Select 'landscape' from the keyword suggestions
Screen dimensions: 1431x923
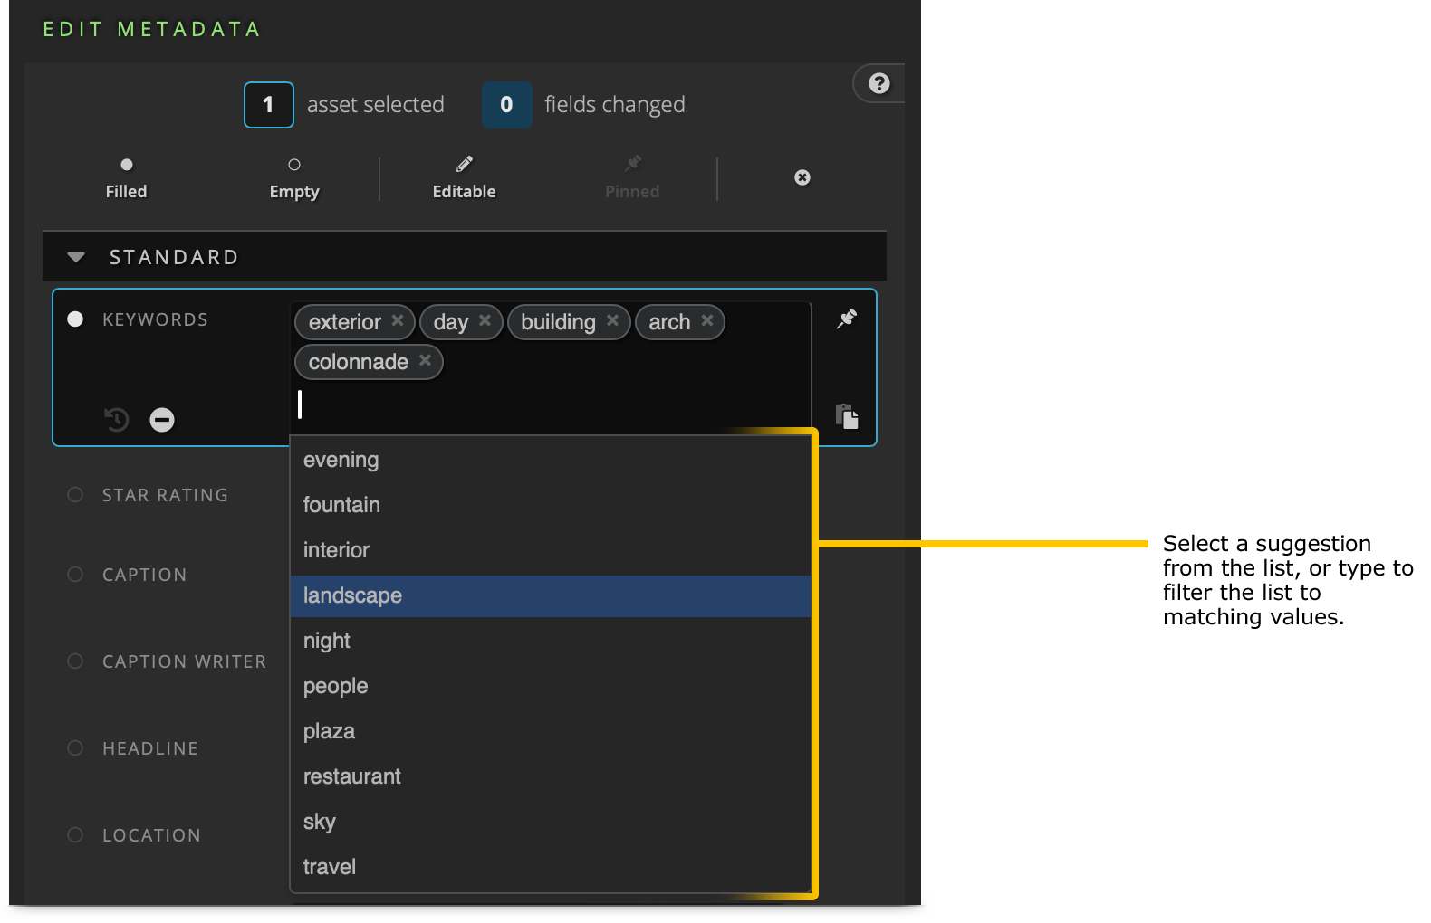click(x=352, y=595)
